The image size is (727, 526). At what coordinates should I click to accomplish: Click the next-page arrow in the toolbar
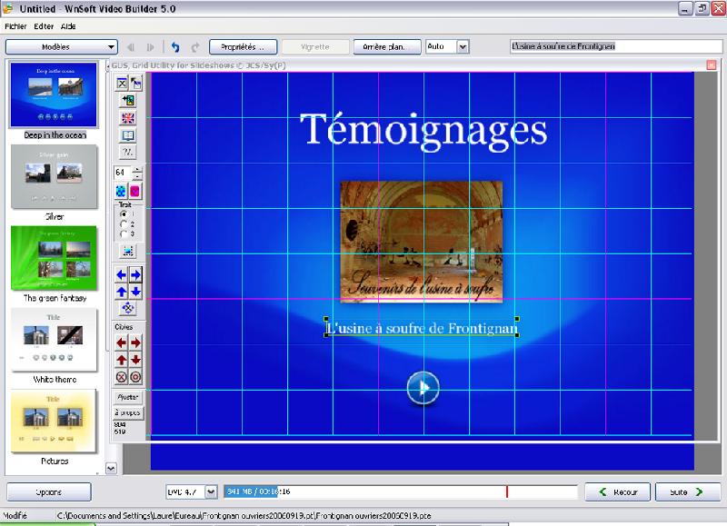click(150, 47)
